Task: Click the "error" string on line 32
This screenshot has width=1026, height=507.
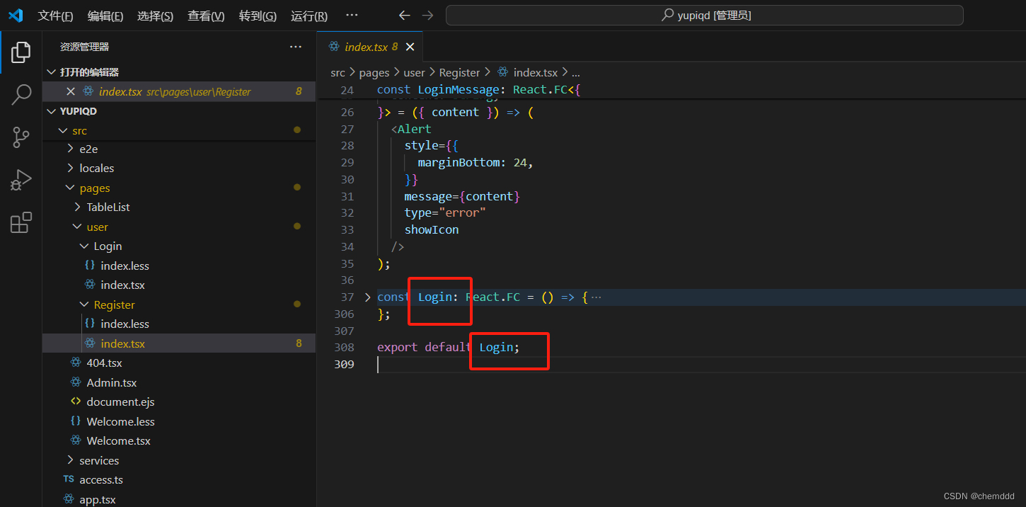Action: [462, 212]
